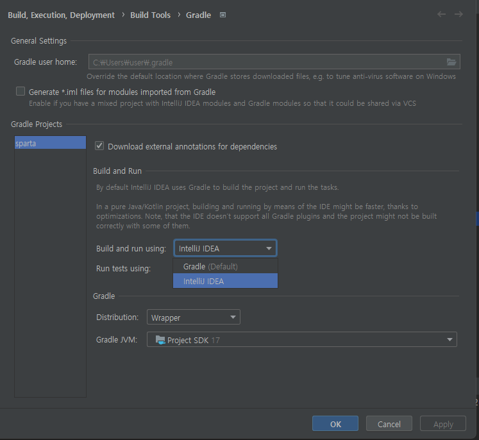Expand the Distribution Wrapper dropdown
The image size is (479, 440).
pyautogui.click(x=194, y=317)
